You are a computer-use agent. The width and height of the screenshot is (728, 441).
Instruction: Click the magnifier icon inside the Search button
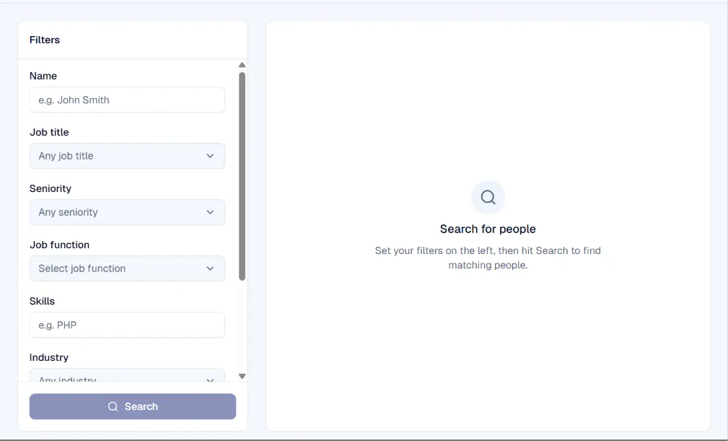[113, 406]
